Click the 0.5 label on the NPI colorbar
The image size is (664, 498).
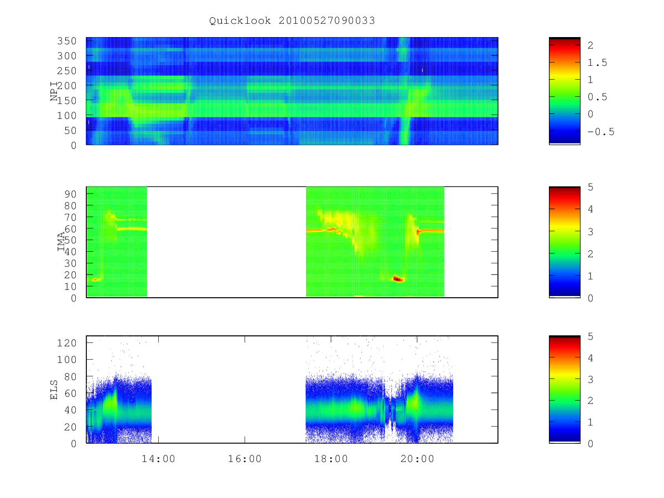tap(598, 97)
